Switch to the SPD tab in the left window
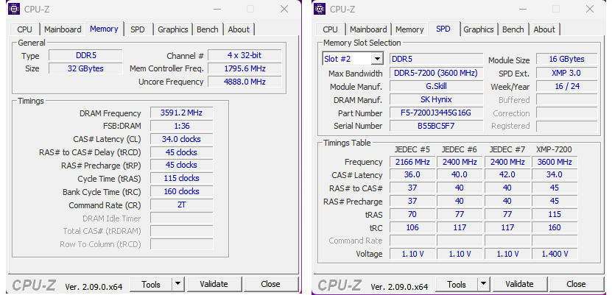The width and height of the screenshot is (612, 295). click(138, 29)
